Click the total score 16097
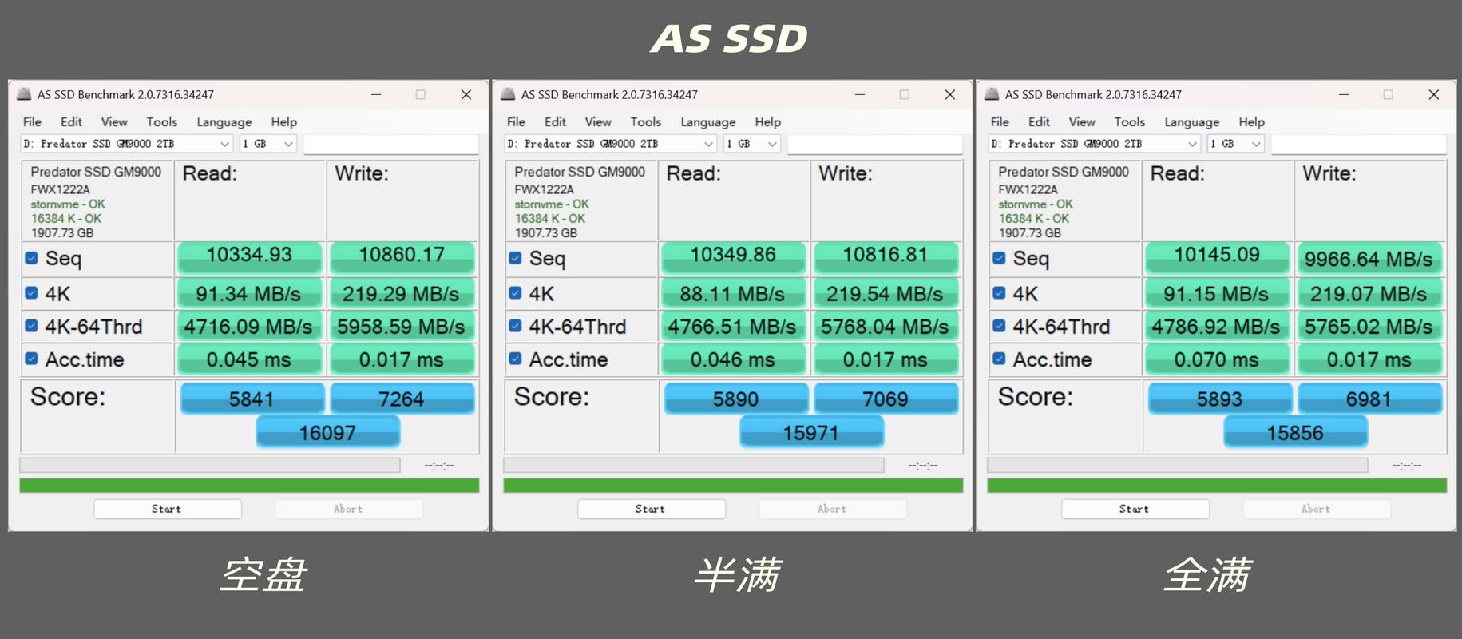This screenshot has width=1462, height=639. point(327,432)
